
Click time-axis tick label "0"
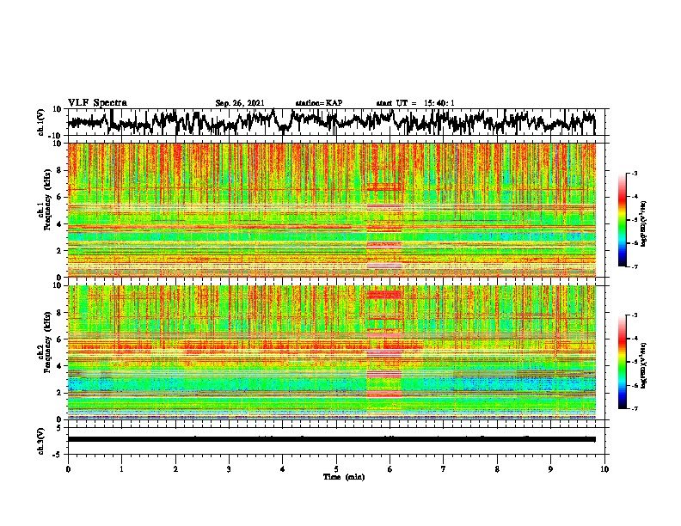coord(68,469)
